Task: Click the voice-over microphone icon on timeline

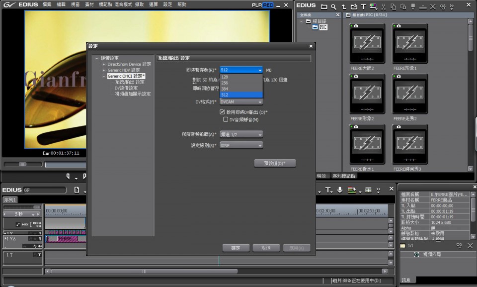Action: [x=340, y=190]
